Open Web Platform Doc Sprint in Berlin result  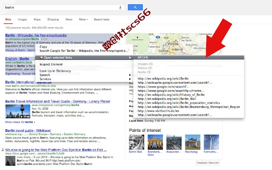56,150
